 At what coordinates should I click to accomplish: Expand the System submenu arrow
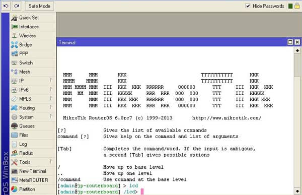tap(51, 116)
